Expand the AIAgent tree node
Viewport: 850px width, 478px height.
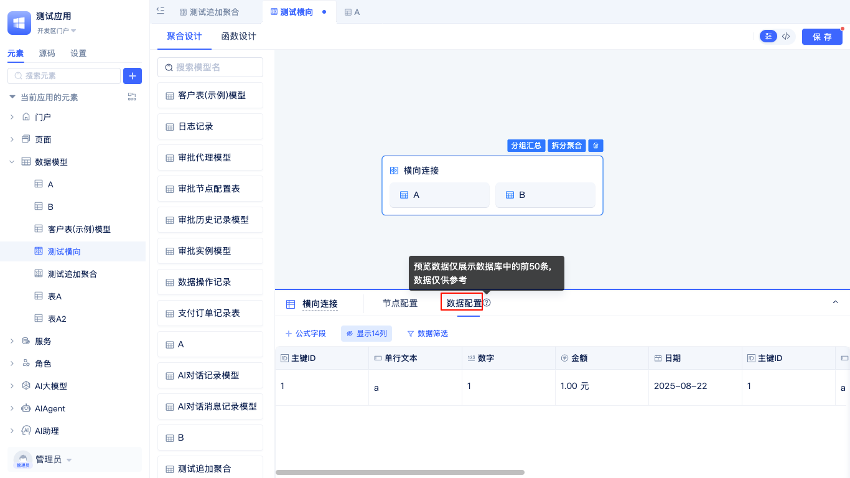(12, 408)
